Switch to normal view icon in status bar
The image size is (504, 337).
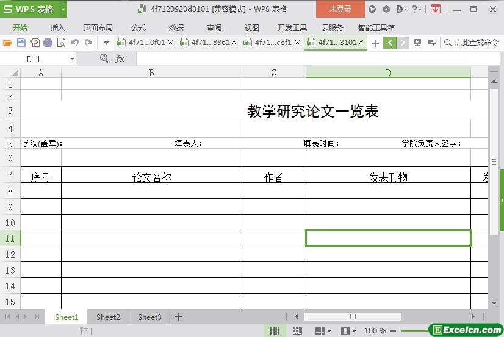(275, 330)
